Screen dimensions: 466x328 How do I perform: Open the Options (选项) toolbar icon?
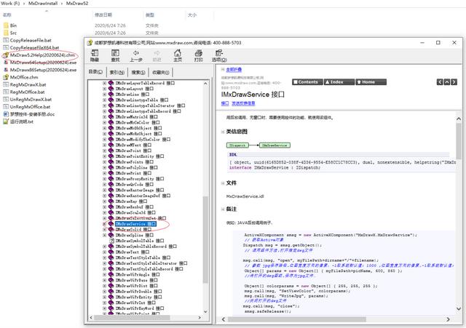coord(219,53)
